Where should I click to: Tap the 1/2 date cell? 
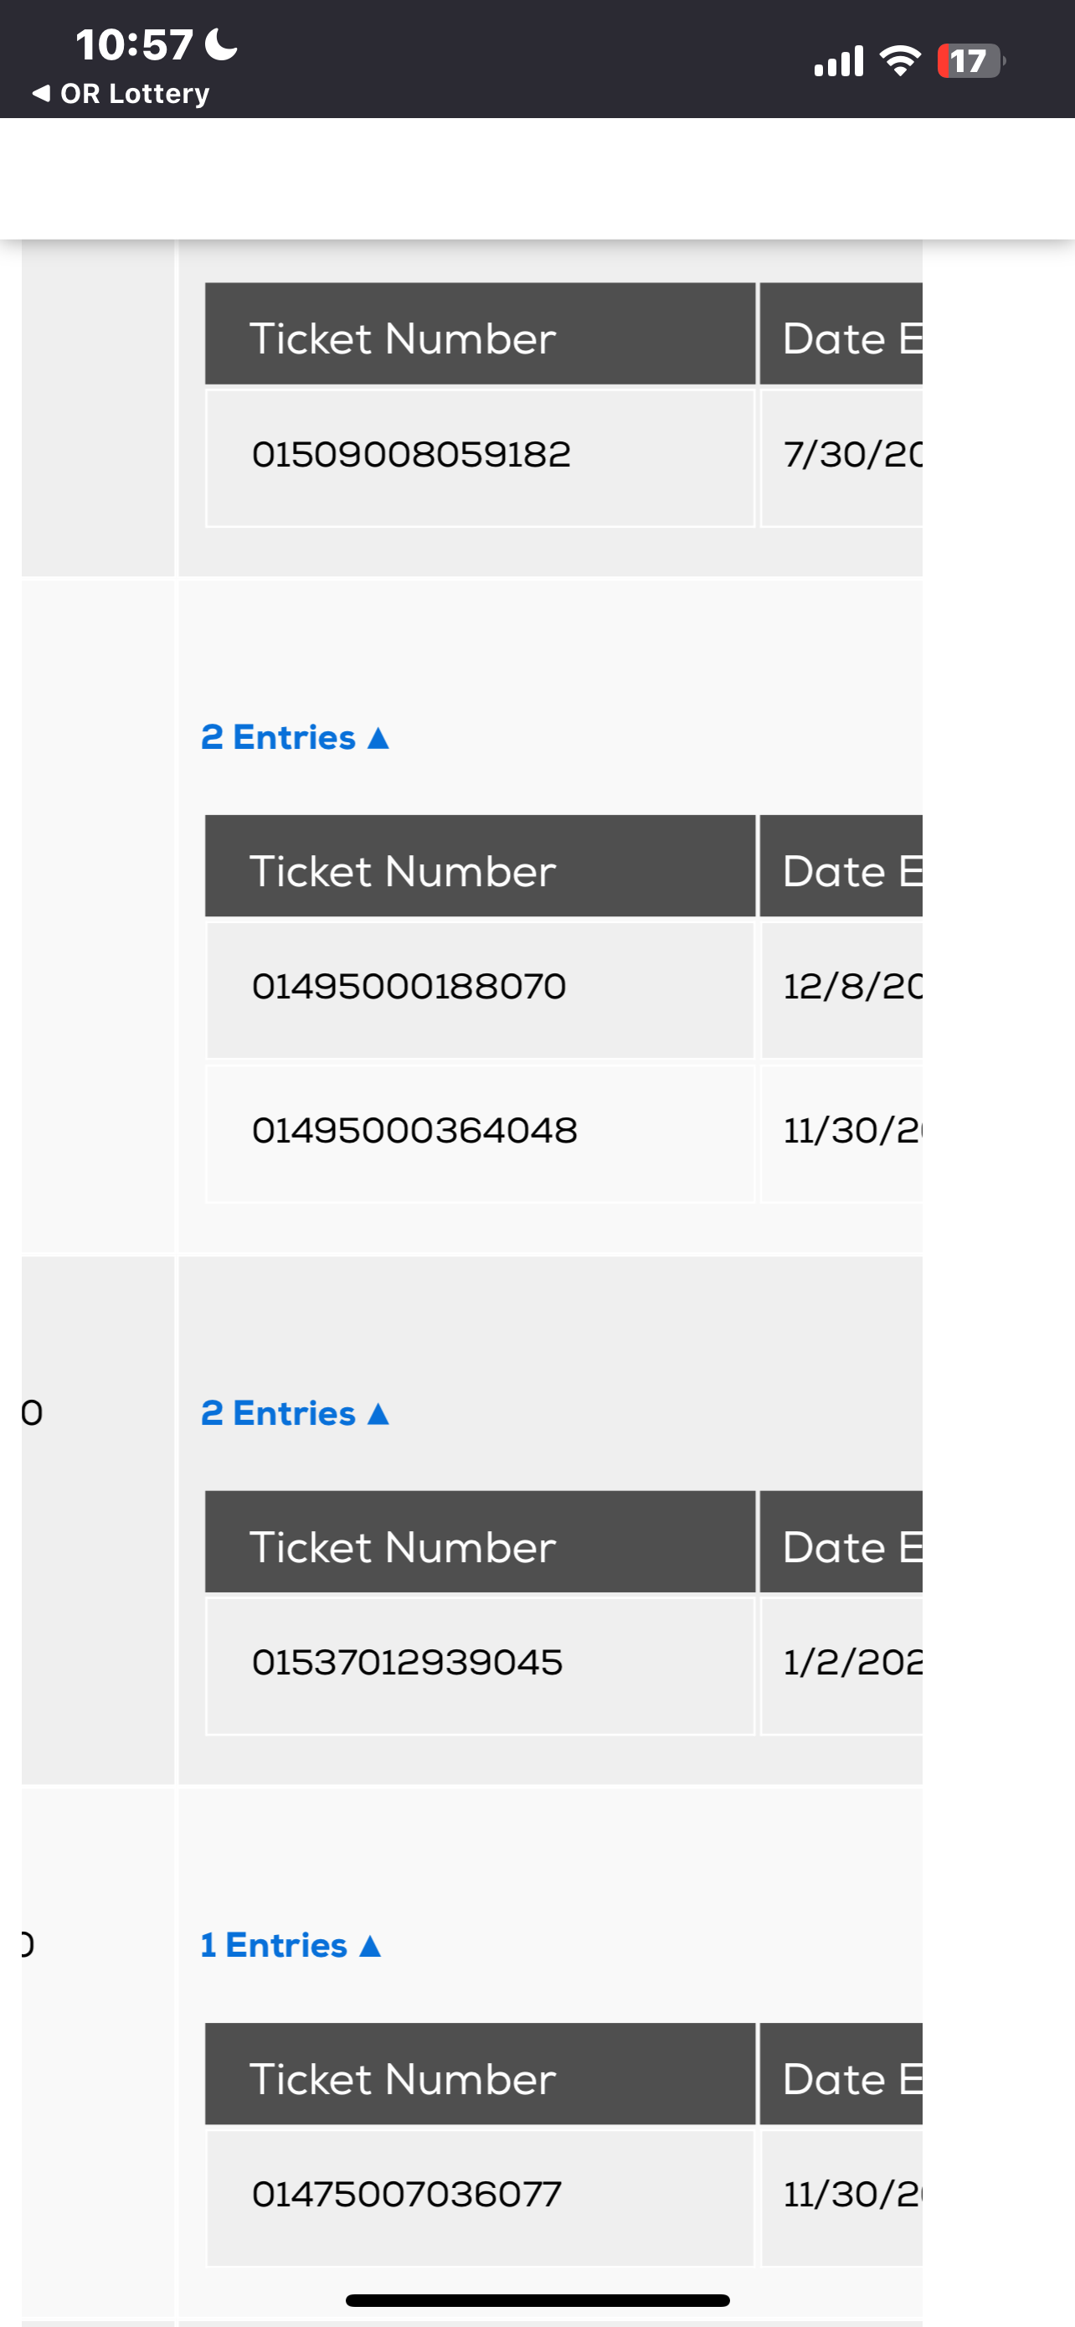click(x=842, y=1662)
